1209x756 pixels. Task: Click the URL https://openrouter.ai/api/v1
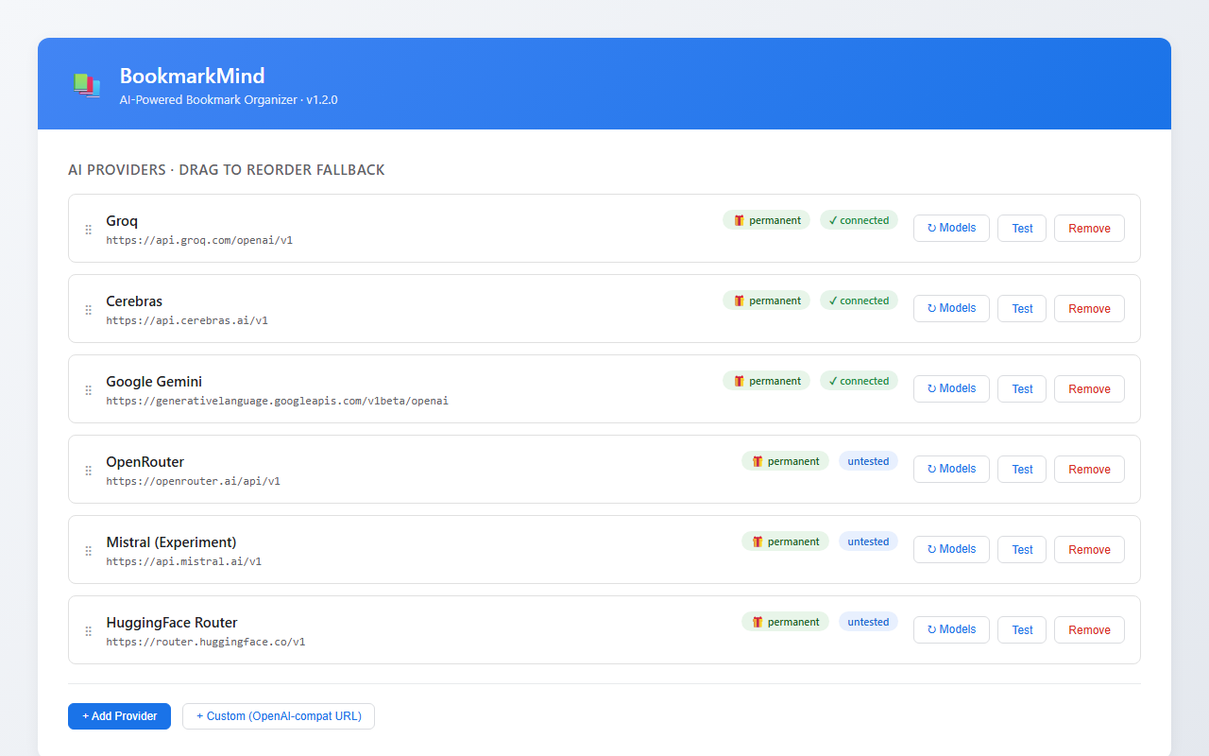point(193,481)
